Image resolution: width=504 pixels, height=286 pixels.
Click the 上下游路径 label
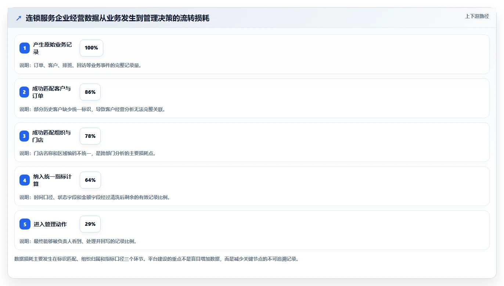(477, 16)
